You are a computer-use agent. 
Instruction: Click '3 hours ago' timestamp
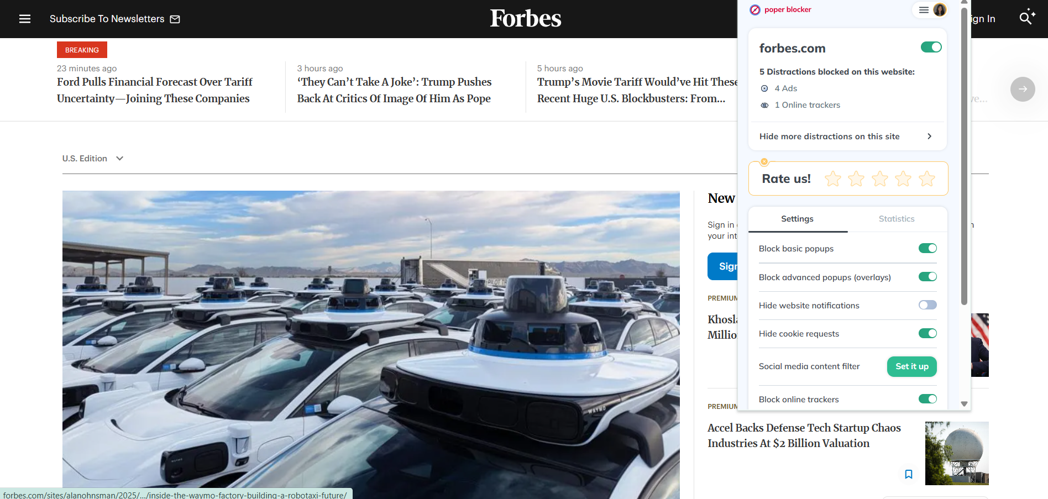[320, 69]
